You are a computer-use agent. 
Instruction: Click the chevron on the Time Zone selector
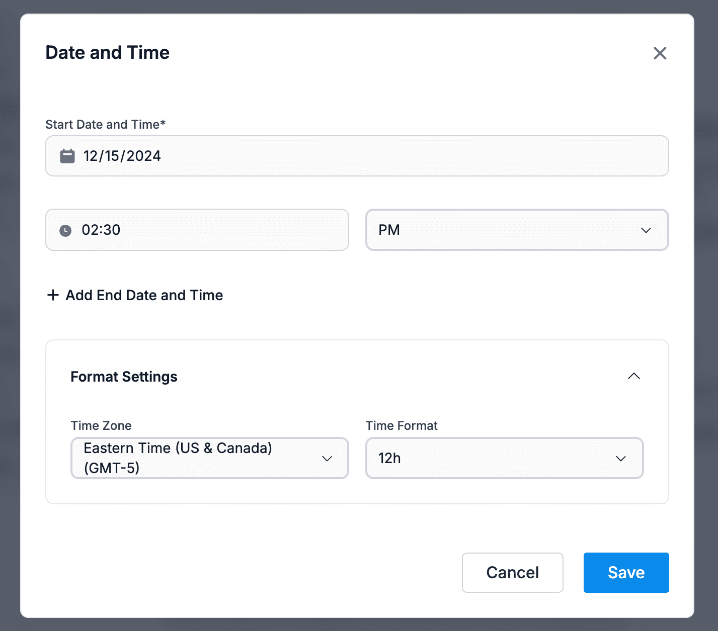pos(327,458)
